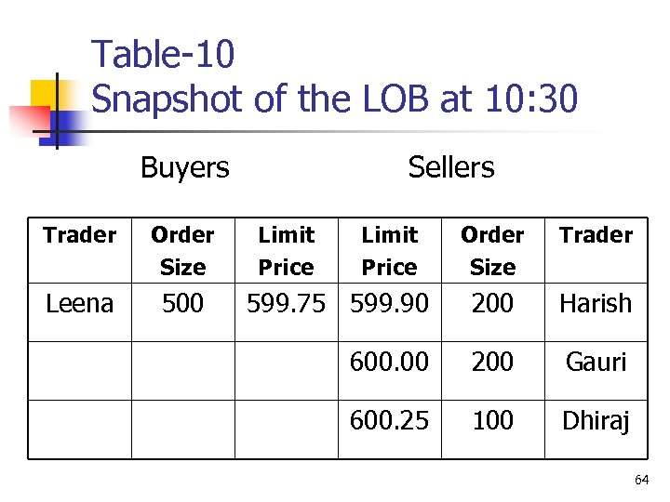Click the yellow decorative square near the title

pyautogui.click(x=47, y=93)
